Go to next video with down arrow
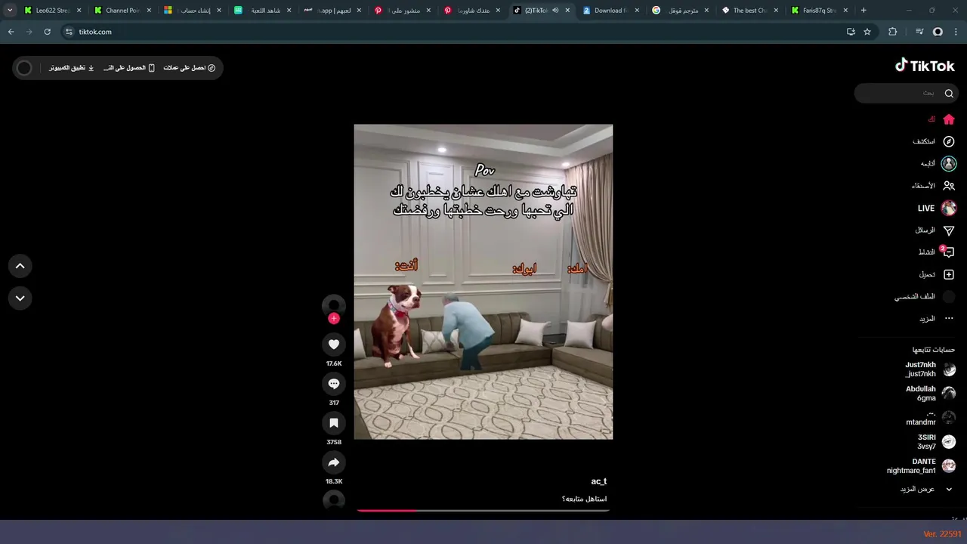This screenshot has width=967, height=544. point(20,298)
